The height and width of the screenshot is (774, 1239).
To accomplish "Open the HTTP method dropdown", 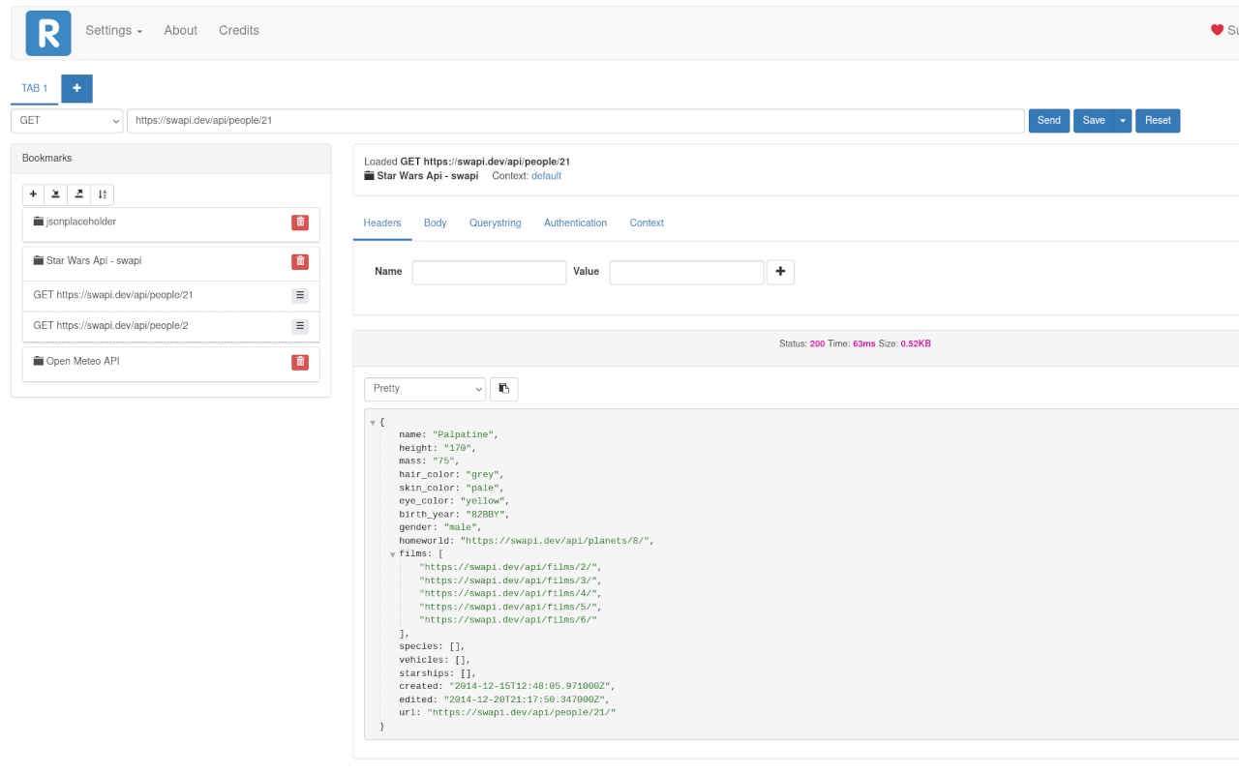I will (x=67, y=121).
